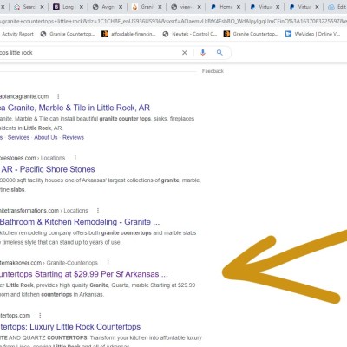Open Granite, Marble & Tile in Little Rock result
Image resolution: width=347 pixels, height=347 pixels.
[x=75, y=108]
